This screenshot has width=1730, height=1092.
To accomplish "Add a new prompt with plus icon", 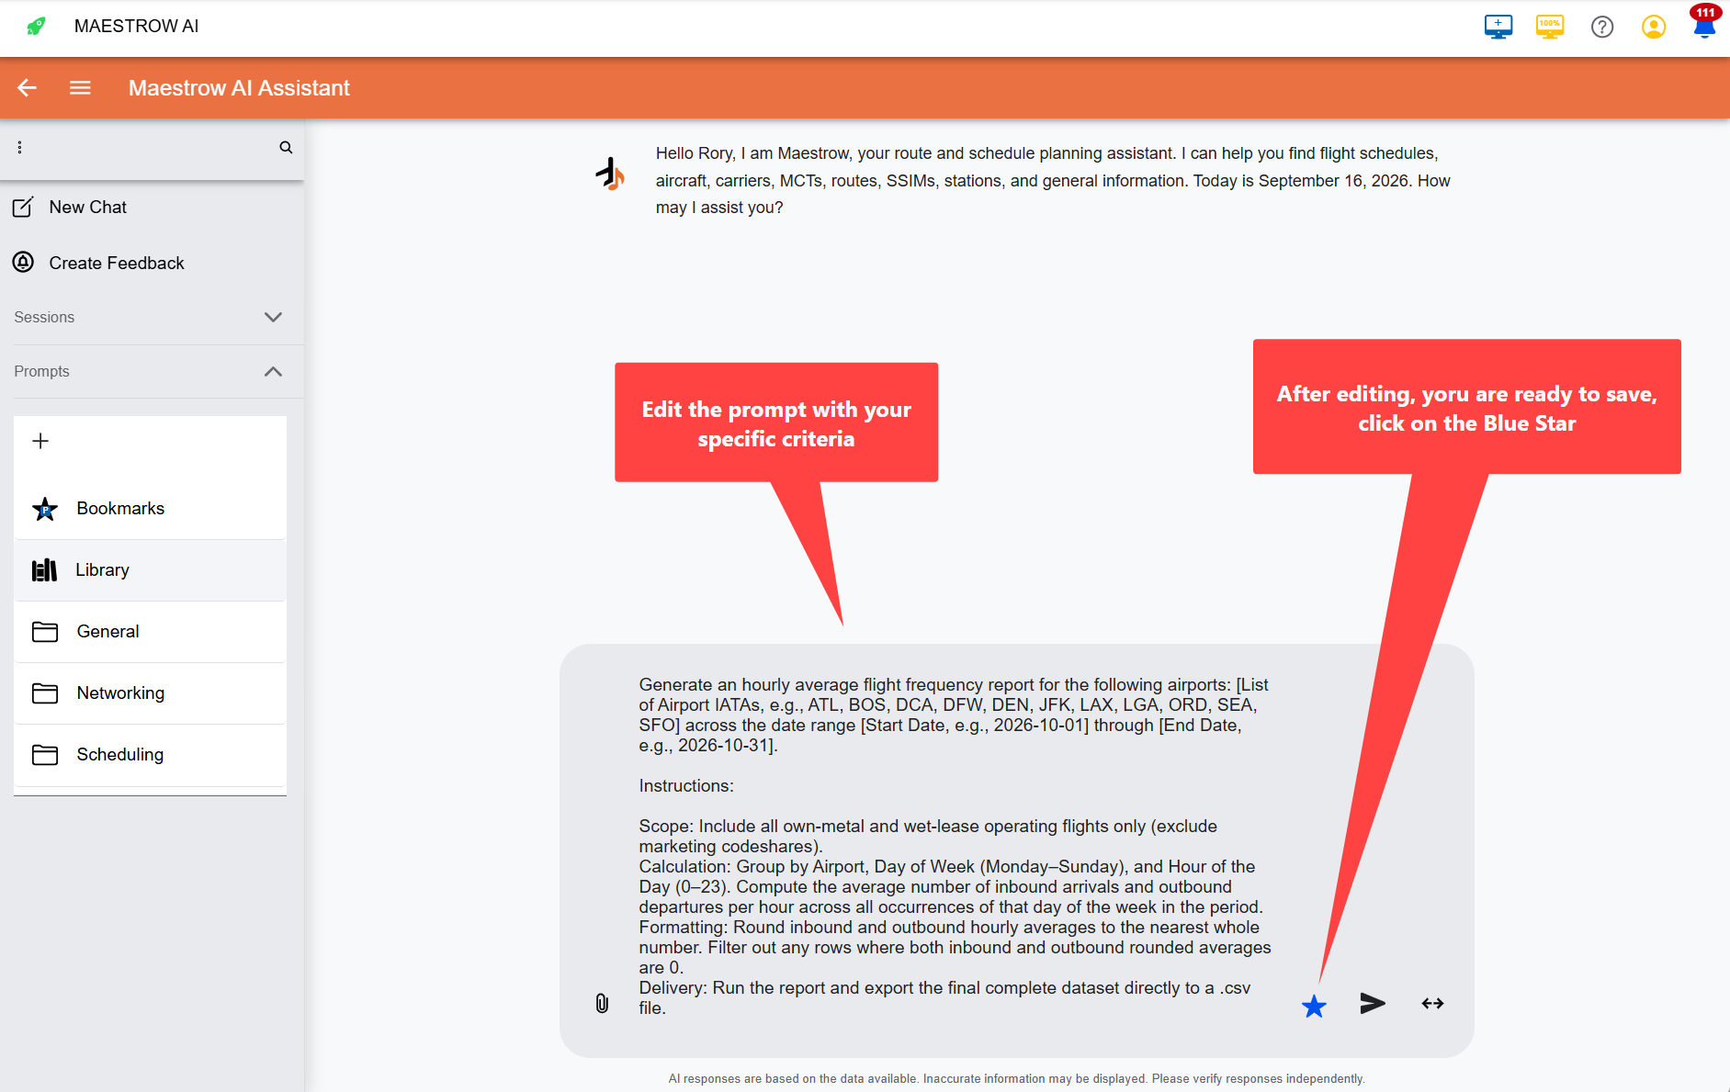I will click(x=40, y=441).
